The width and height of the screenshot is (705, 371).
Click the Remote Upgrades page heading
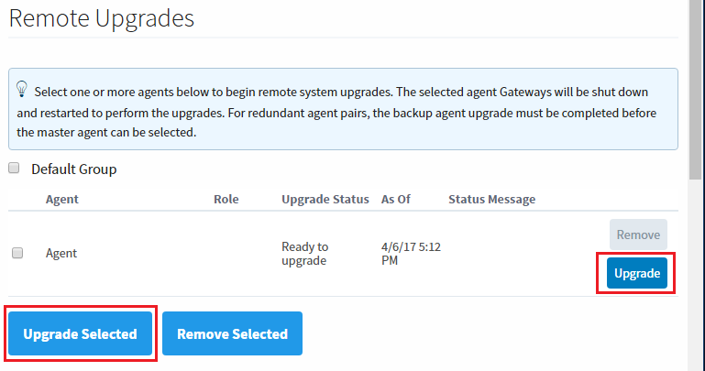102,18
